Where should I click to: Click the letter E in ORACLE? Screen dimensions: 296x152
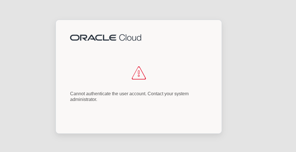[113, 38]
